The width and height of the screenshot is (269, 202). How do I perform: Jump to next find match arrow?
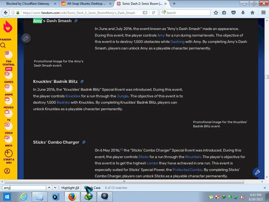coord(55,188)
